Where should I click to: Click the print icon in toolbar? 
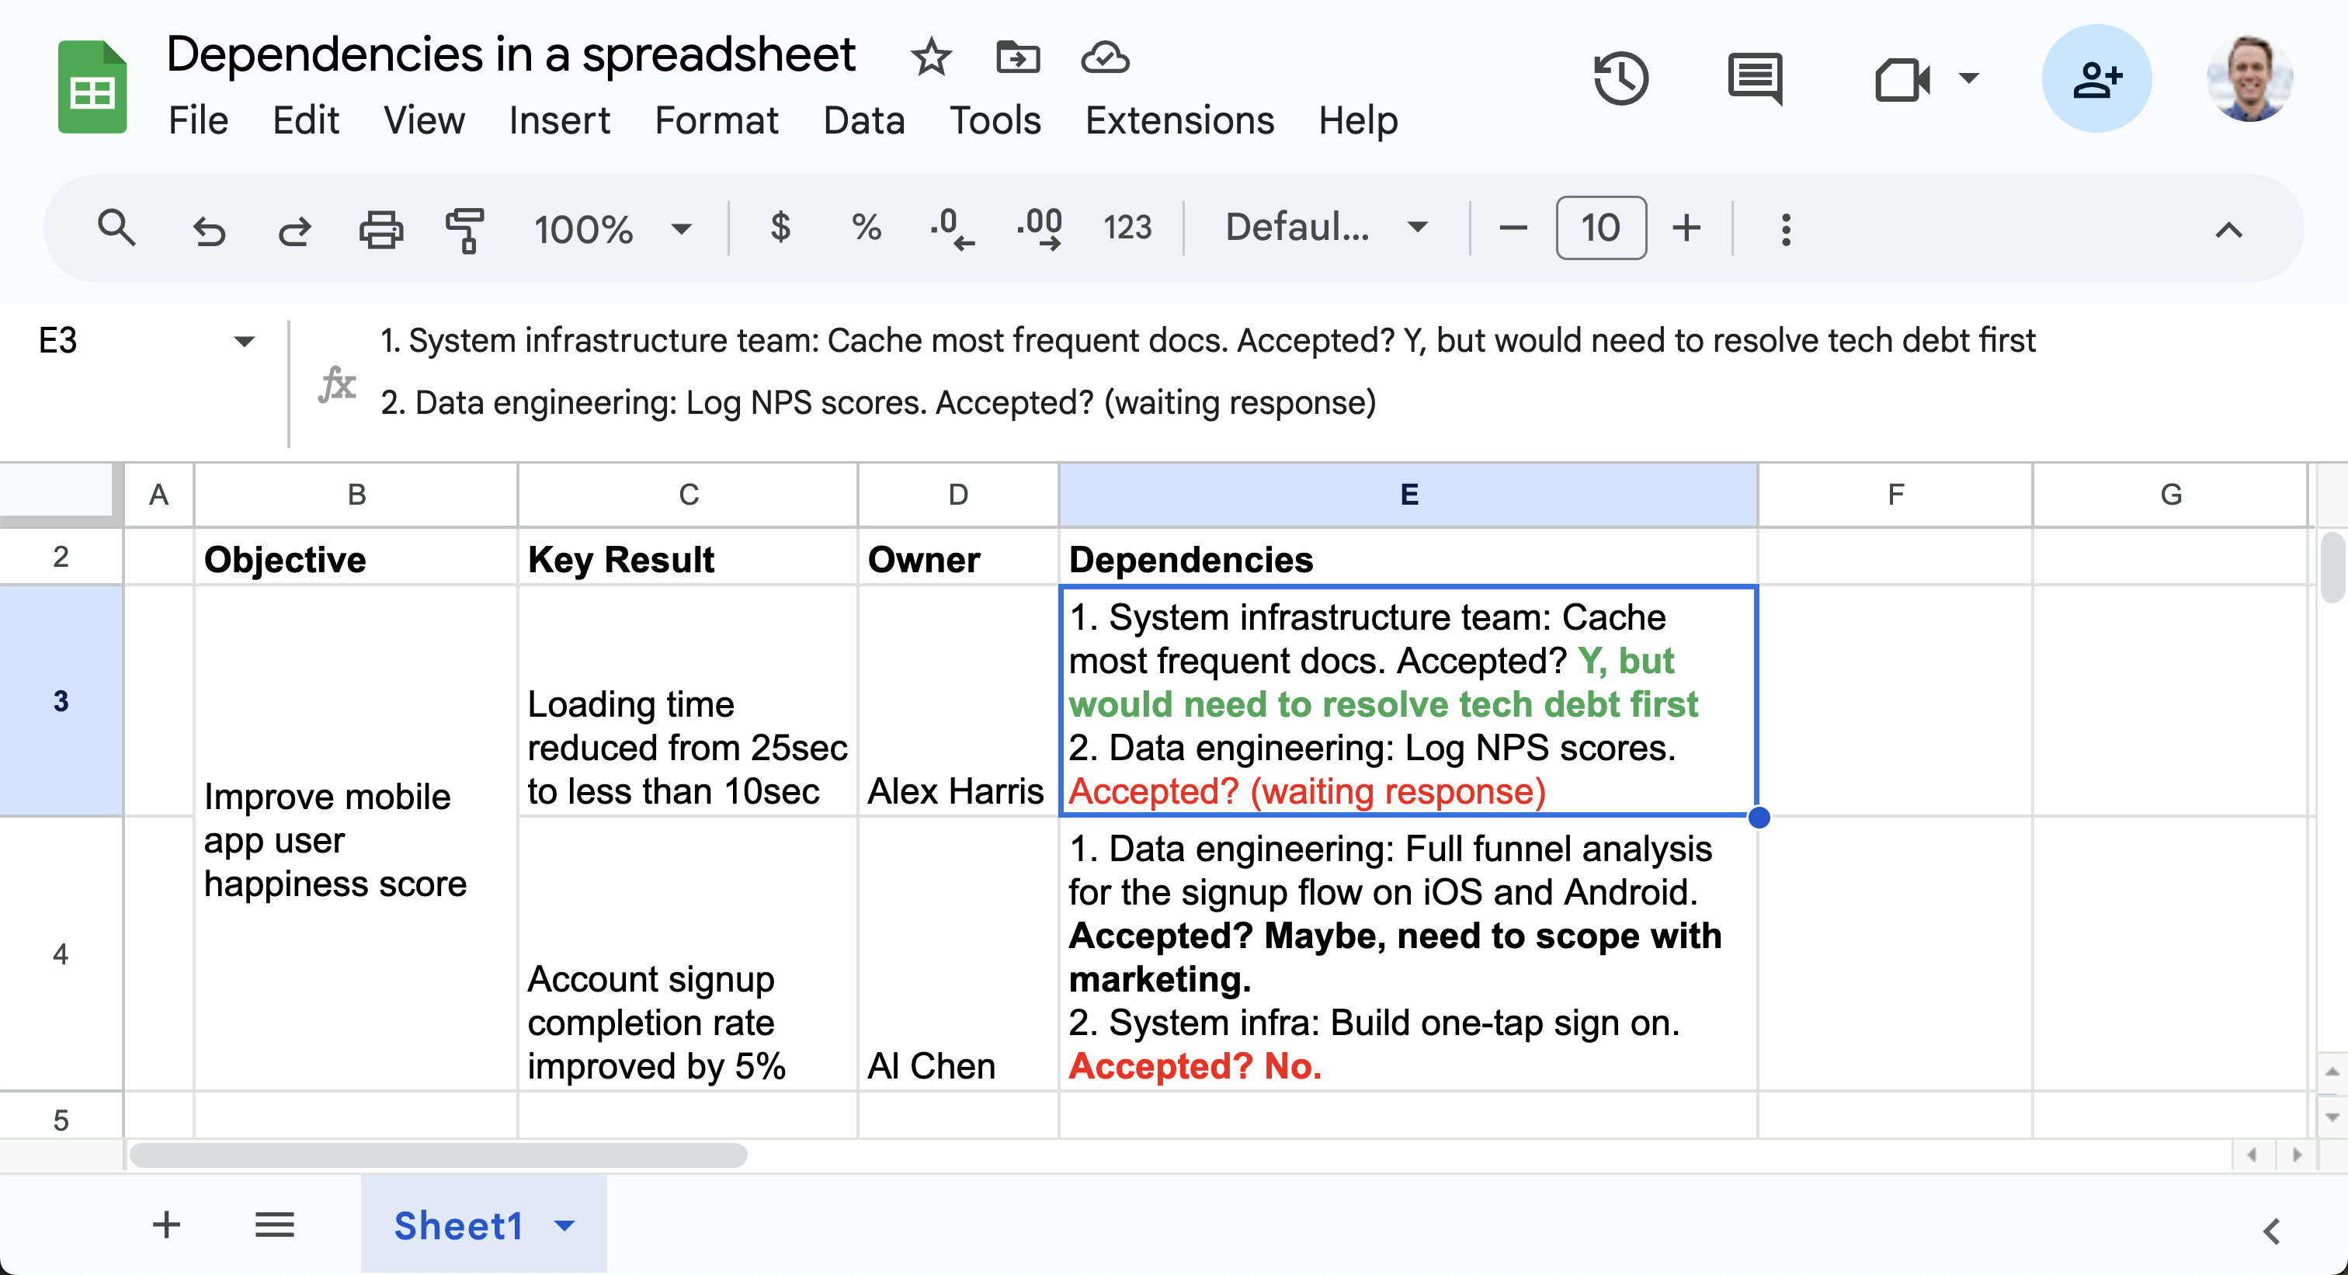tap(380, 229)
